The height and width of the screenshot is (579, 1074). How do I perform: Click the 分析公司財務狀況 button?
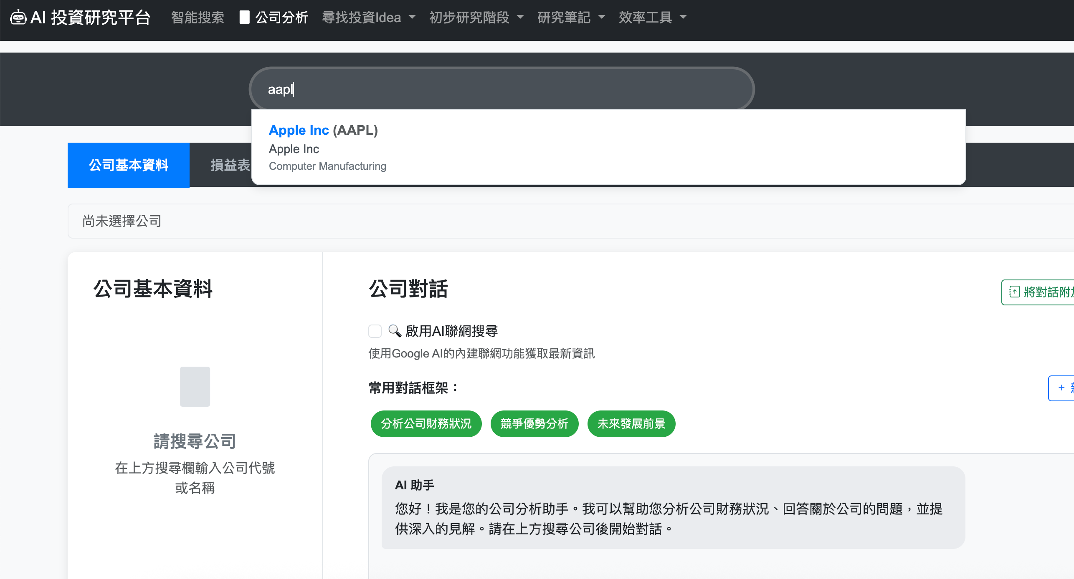(426, 424)
